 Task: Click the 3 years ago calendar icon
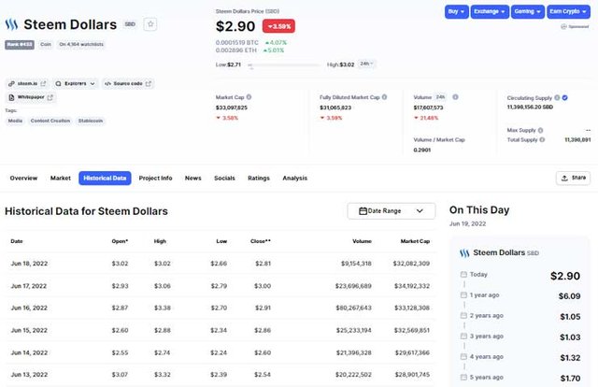coord(463,337)
